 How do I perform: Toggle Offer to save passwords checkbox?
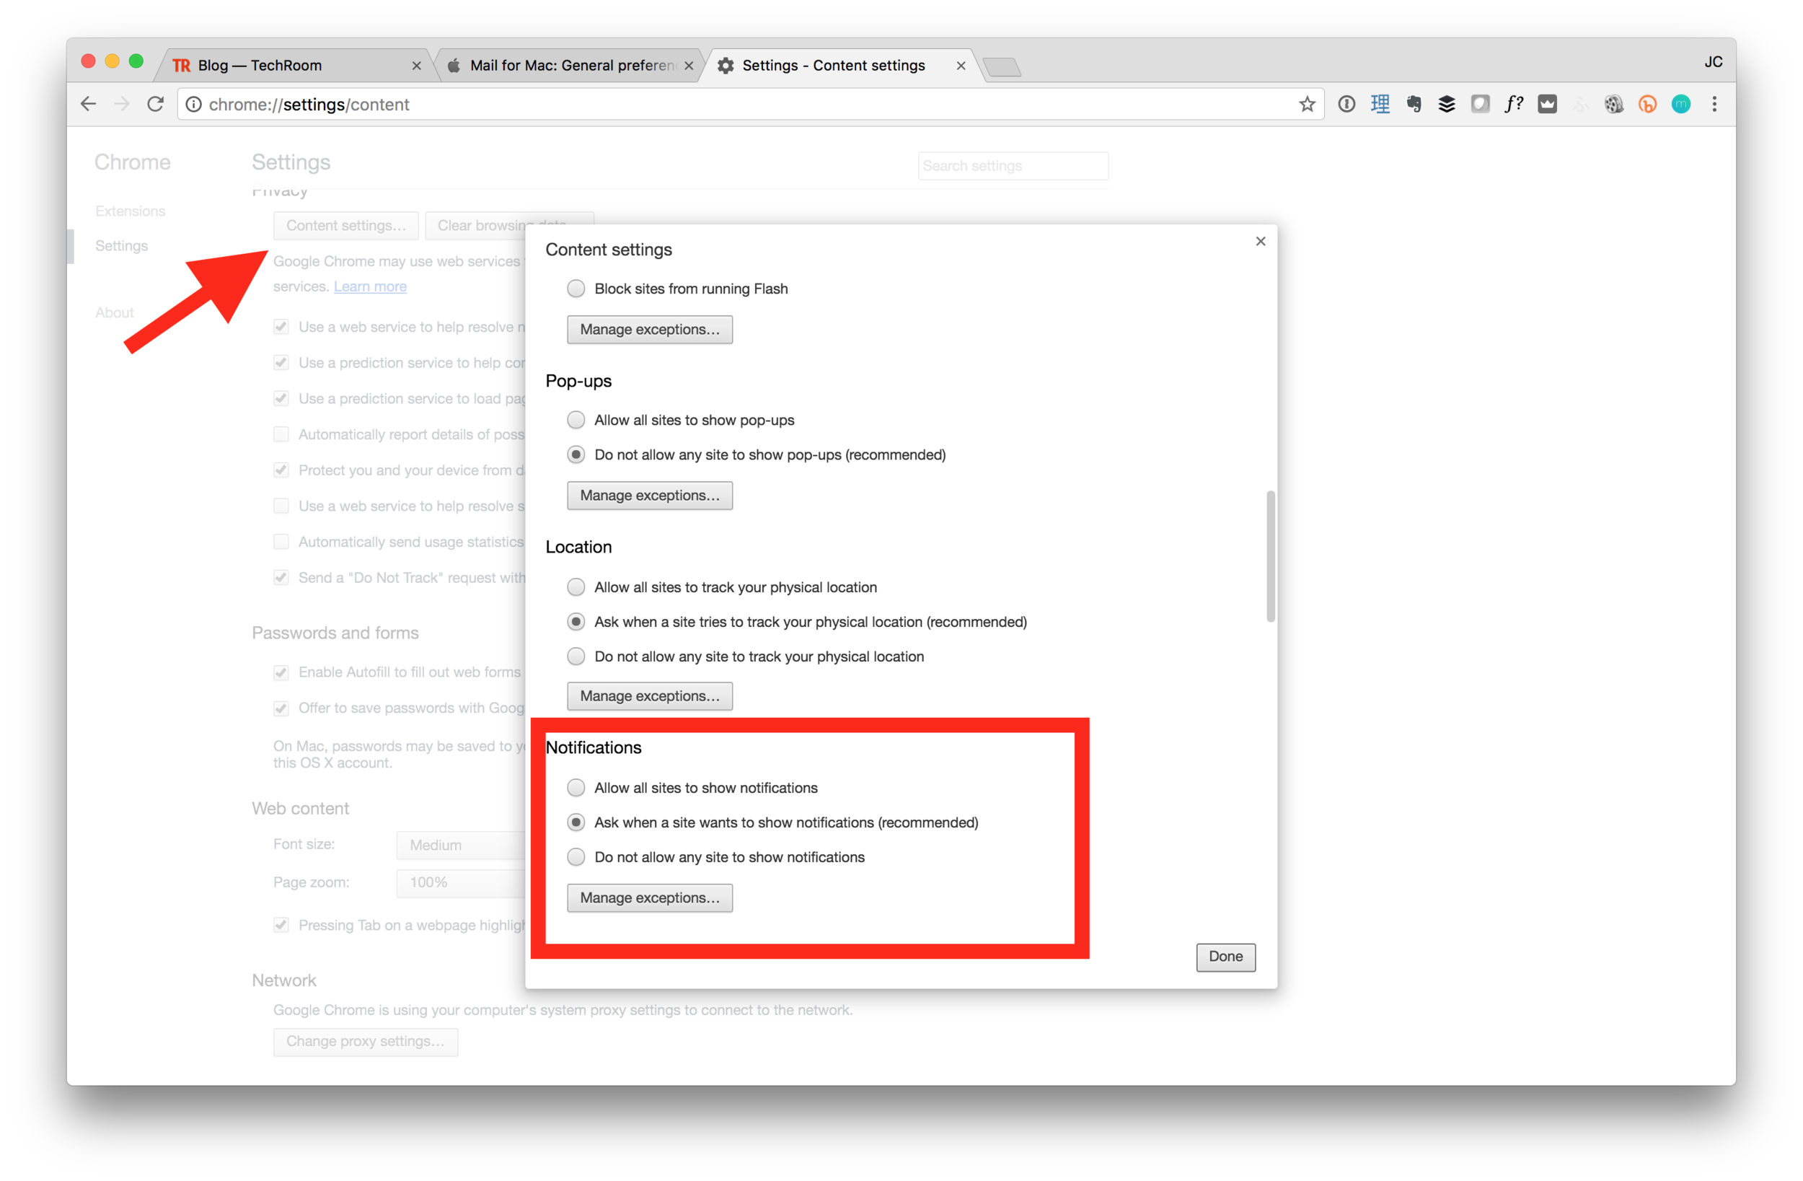[x=281, y=708]
